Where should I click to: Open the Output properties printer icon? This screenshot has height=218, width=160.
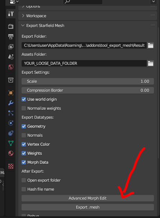(x=11, y=37)
